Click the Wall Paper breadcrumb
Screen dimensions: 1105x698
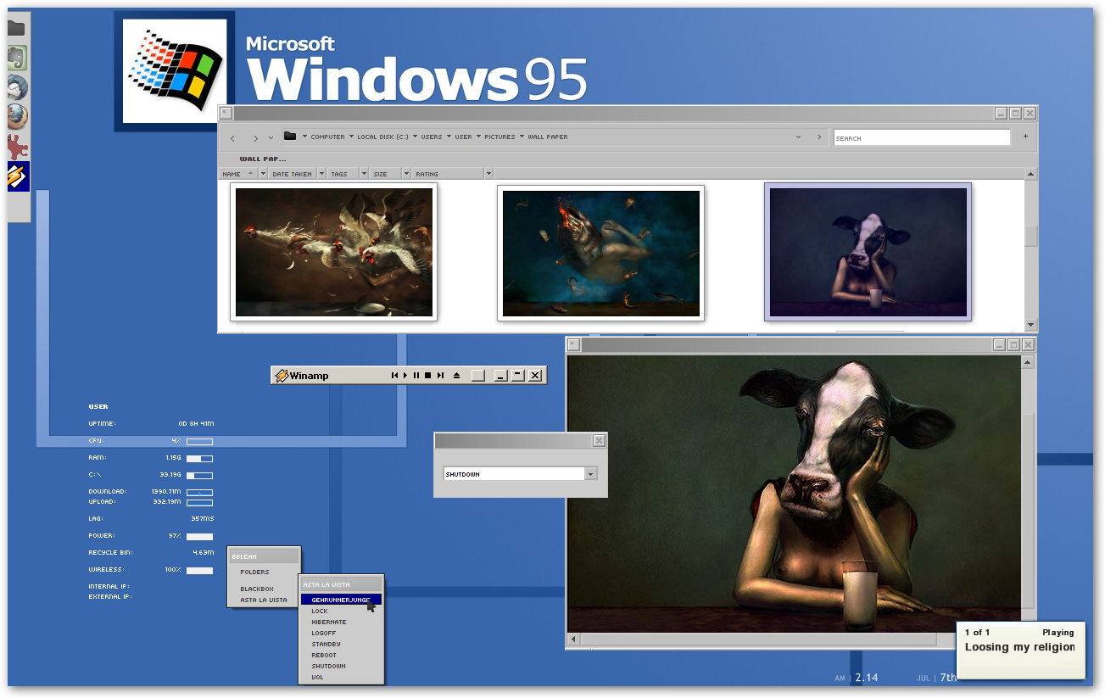pyautogui.click(x=548, y=137)
